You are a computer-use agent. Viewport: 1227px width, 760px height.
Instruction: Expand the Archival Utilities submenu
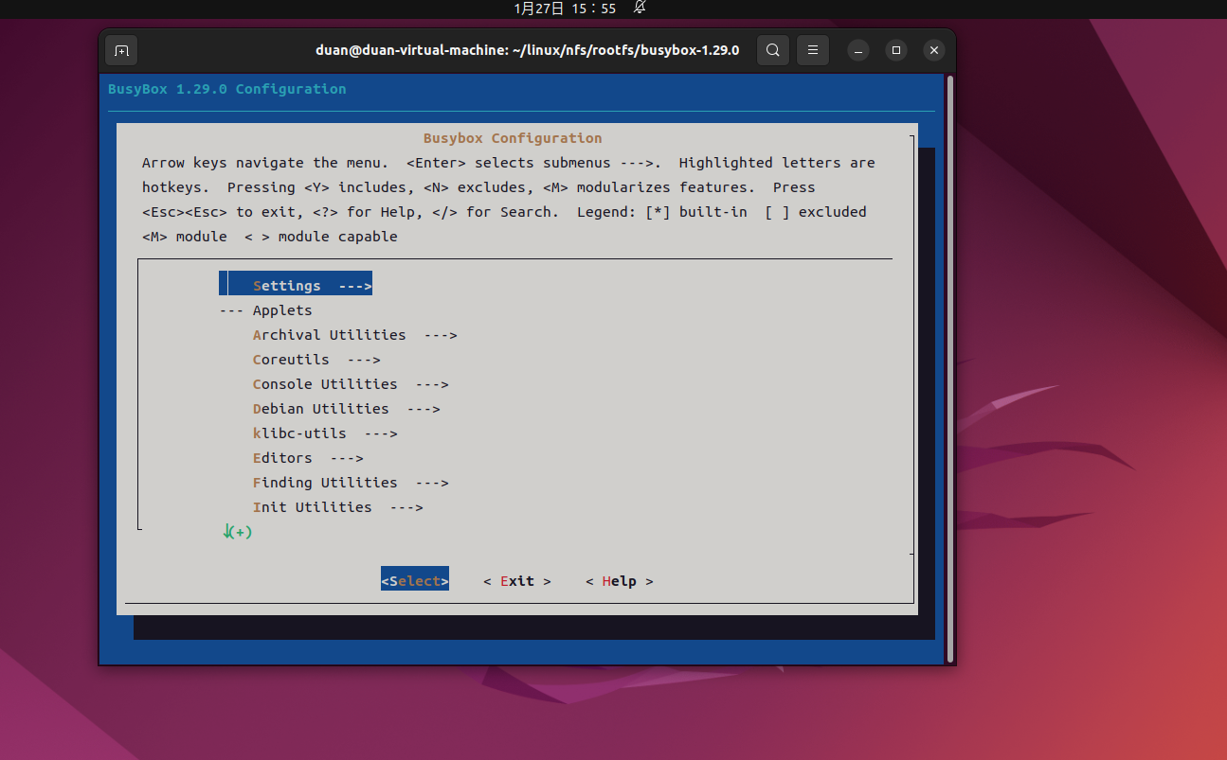point(329,334)
